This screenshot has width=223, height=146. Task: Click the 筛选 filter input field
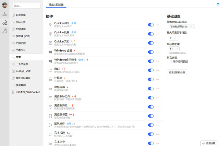tap(26, 6)
